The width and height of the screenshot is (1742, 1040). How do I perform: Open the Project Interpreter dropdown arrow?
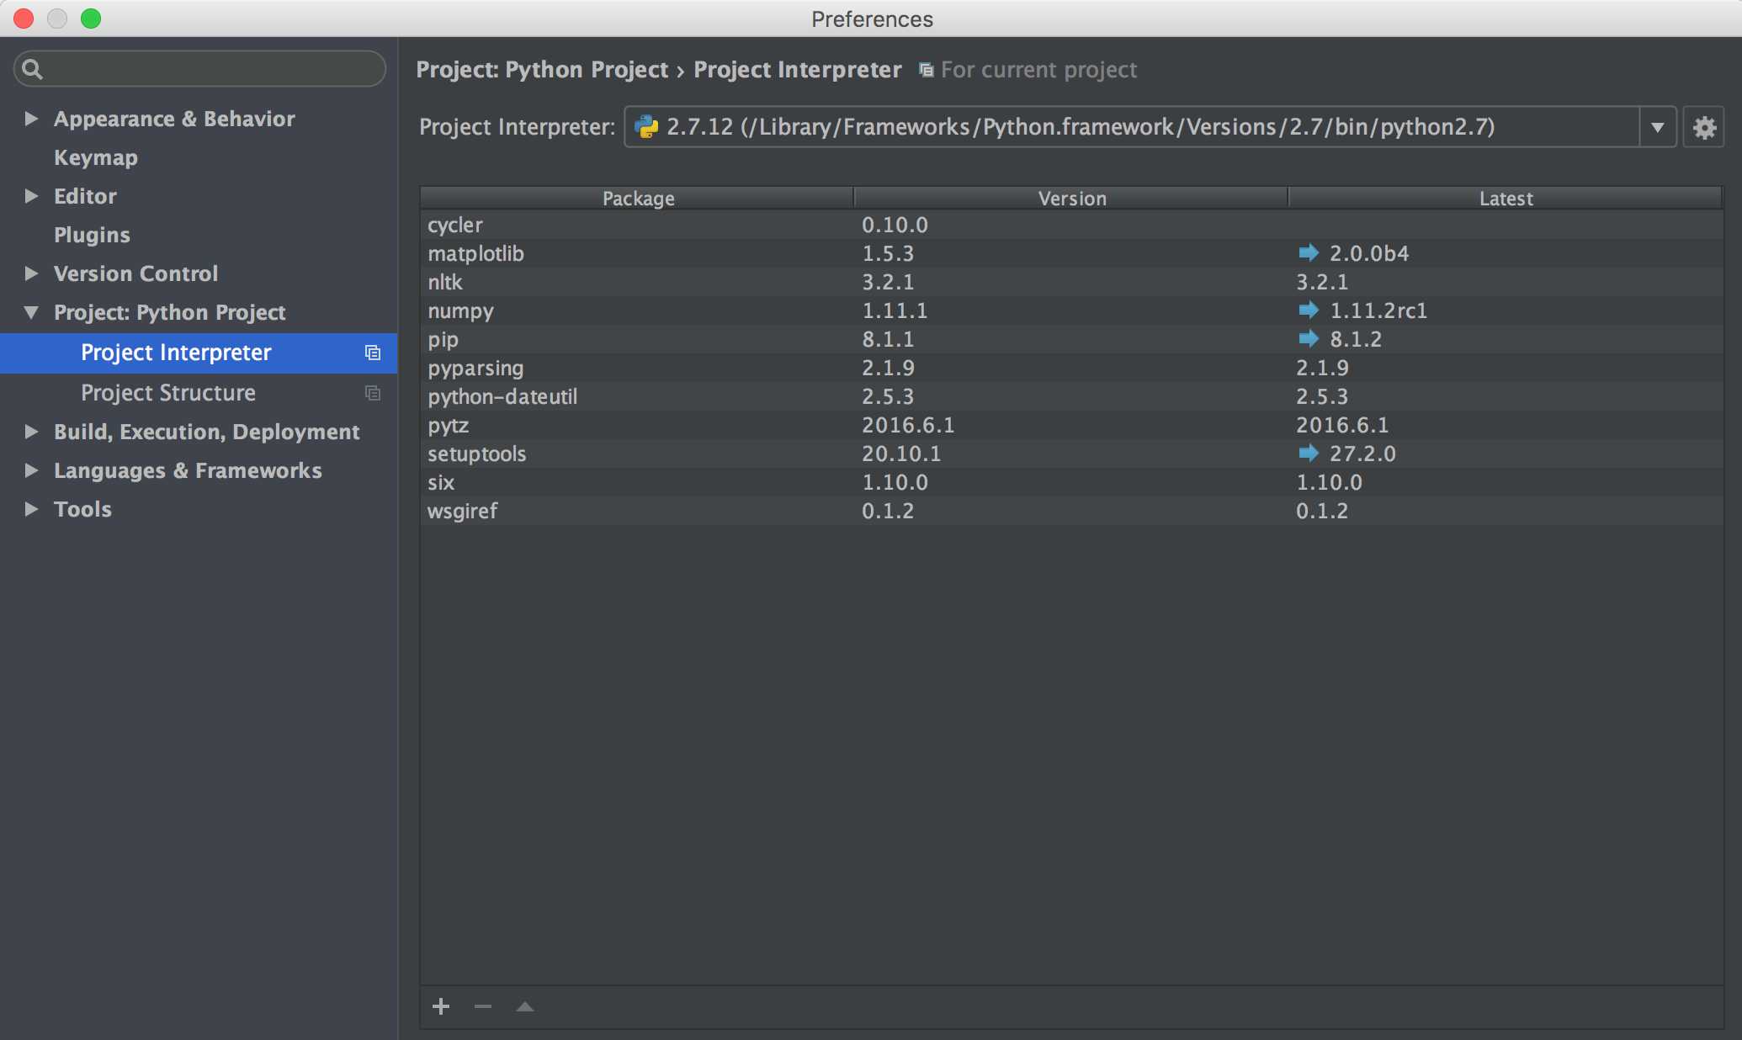[1657, 127]
